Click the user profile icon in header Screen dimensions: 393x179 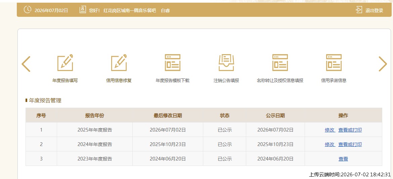click(x=83, y=10)
